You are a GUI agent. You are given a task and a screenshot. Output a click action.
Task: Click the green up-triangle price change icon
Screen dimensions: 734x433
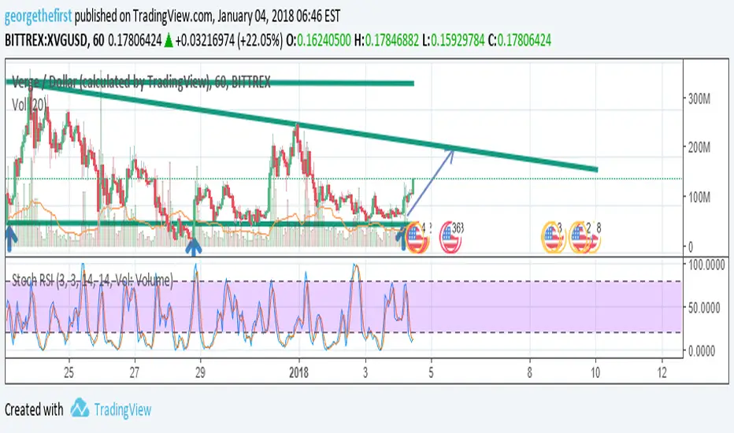[x=169, y=41]
